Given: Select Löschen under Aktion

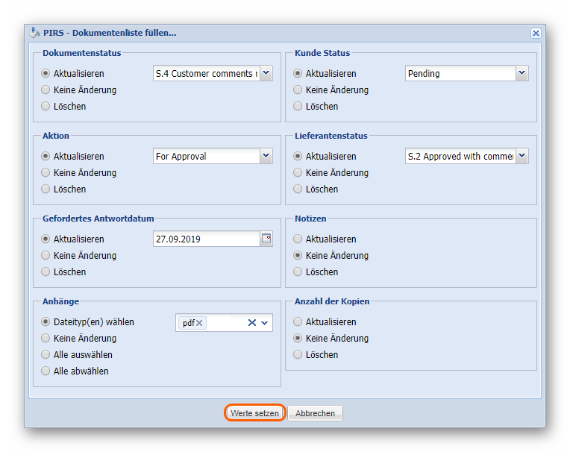Looking at the screenshot, I should click(46, 189).
